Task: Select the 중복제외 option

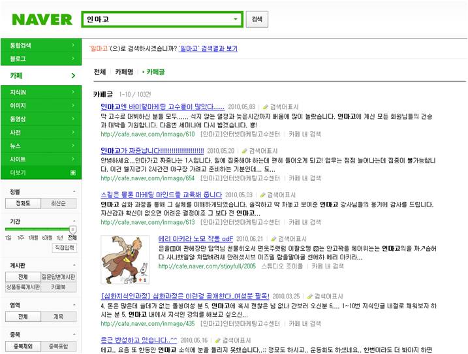Action: click(x=23, y=346)
